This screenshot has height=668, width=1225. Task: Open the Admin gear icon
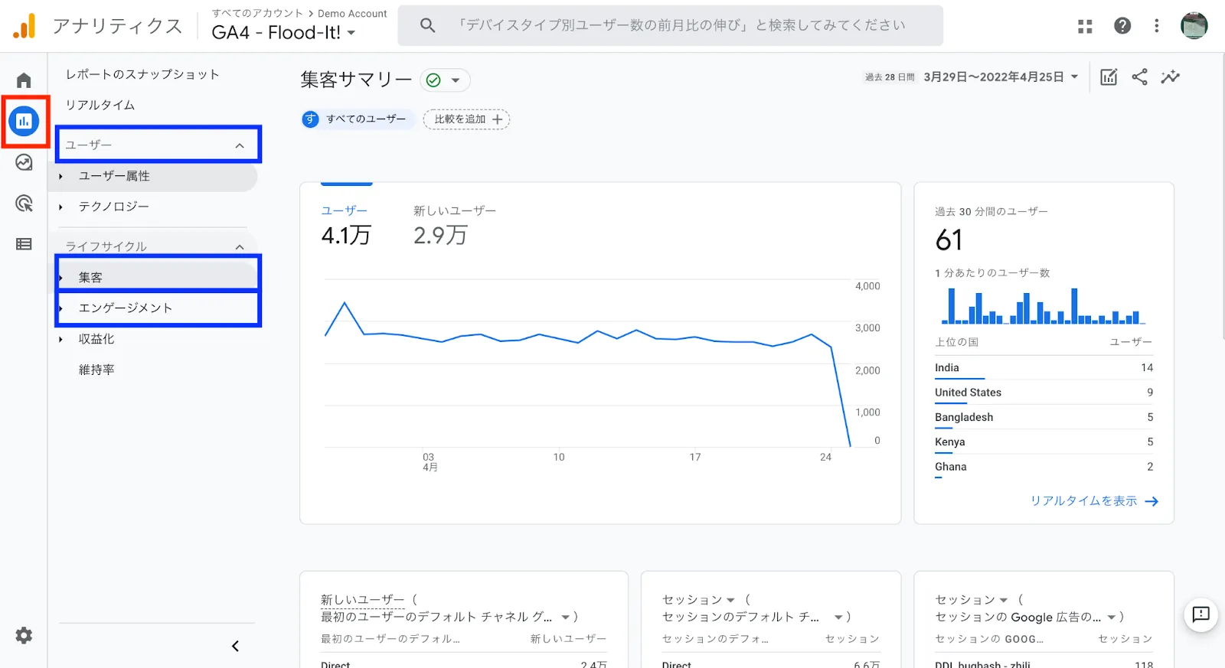(x=24, y=635)
